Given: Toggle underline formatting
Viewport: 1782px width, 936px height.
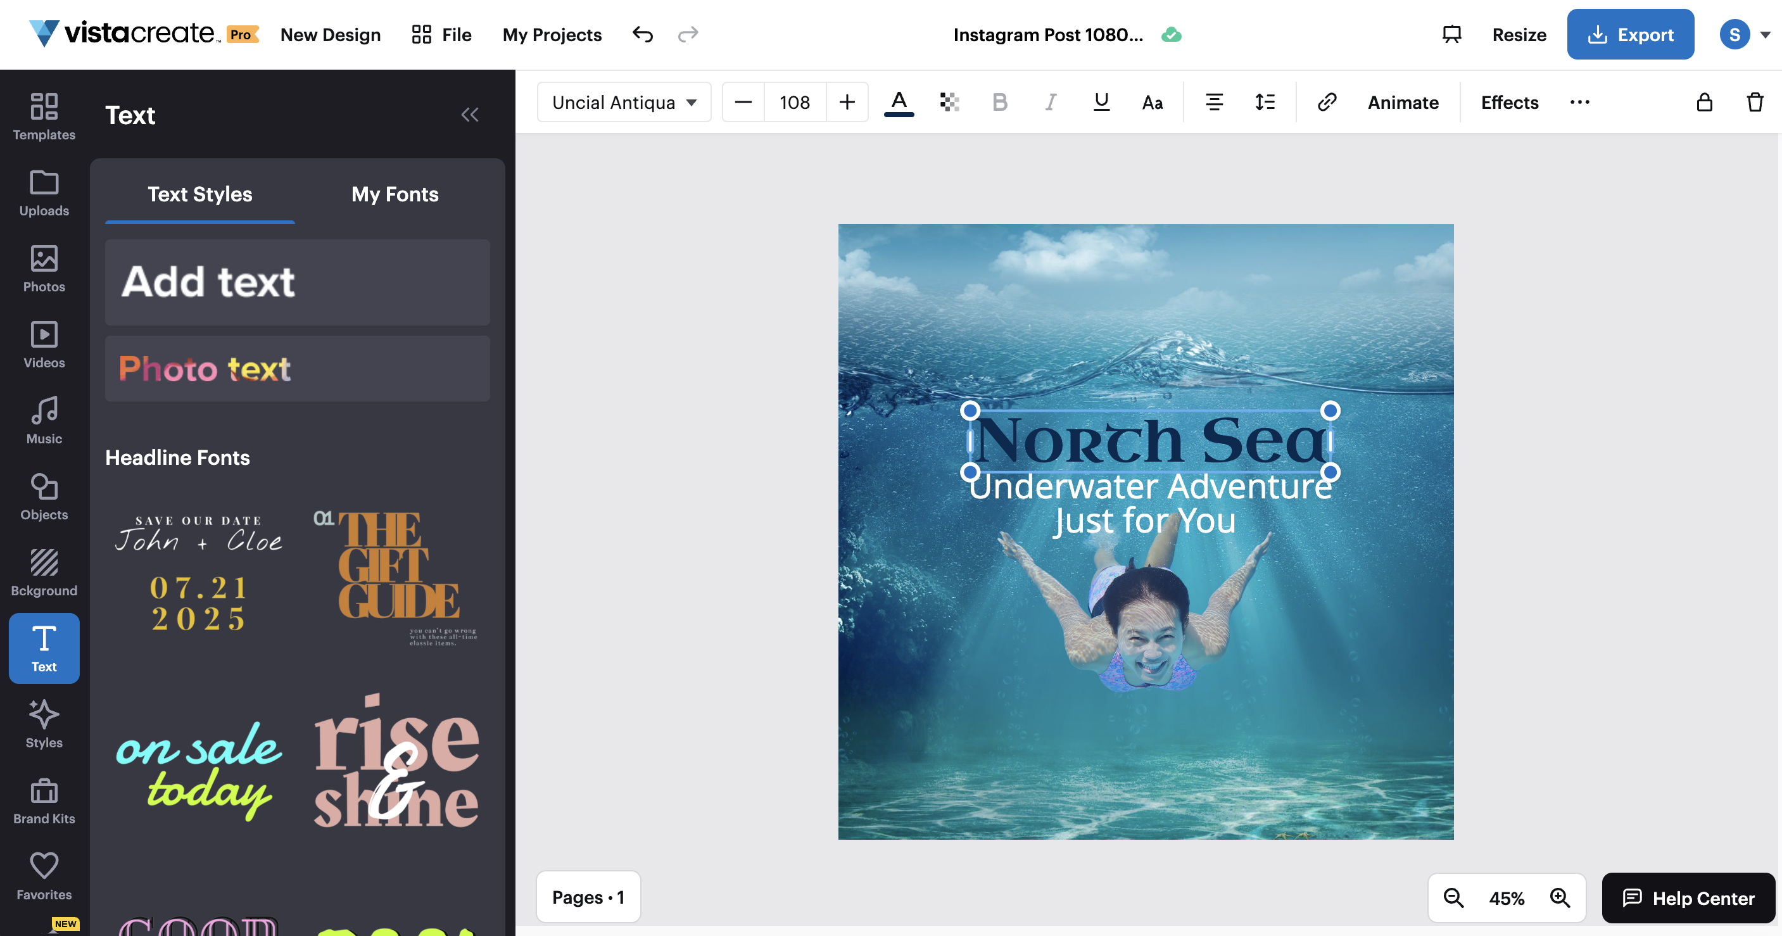Looking at the screenshot, I should pyautogui.click(x=1101, y=103).
